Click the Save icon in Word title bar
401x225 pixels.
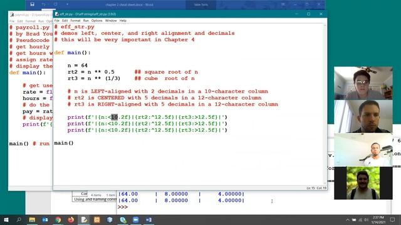point(32,4)
